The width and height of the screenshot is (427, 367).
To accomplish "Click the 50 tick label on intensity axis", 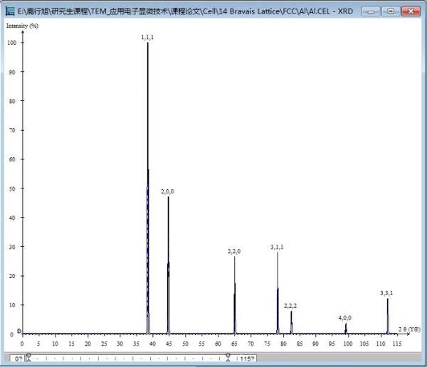I will tap(12, 188).
